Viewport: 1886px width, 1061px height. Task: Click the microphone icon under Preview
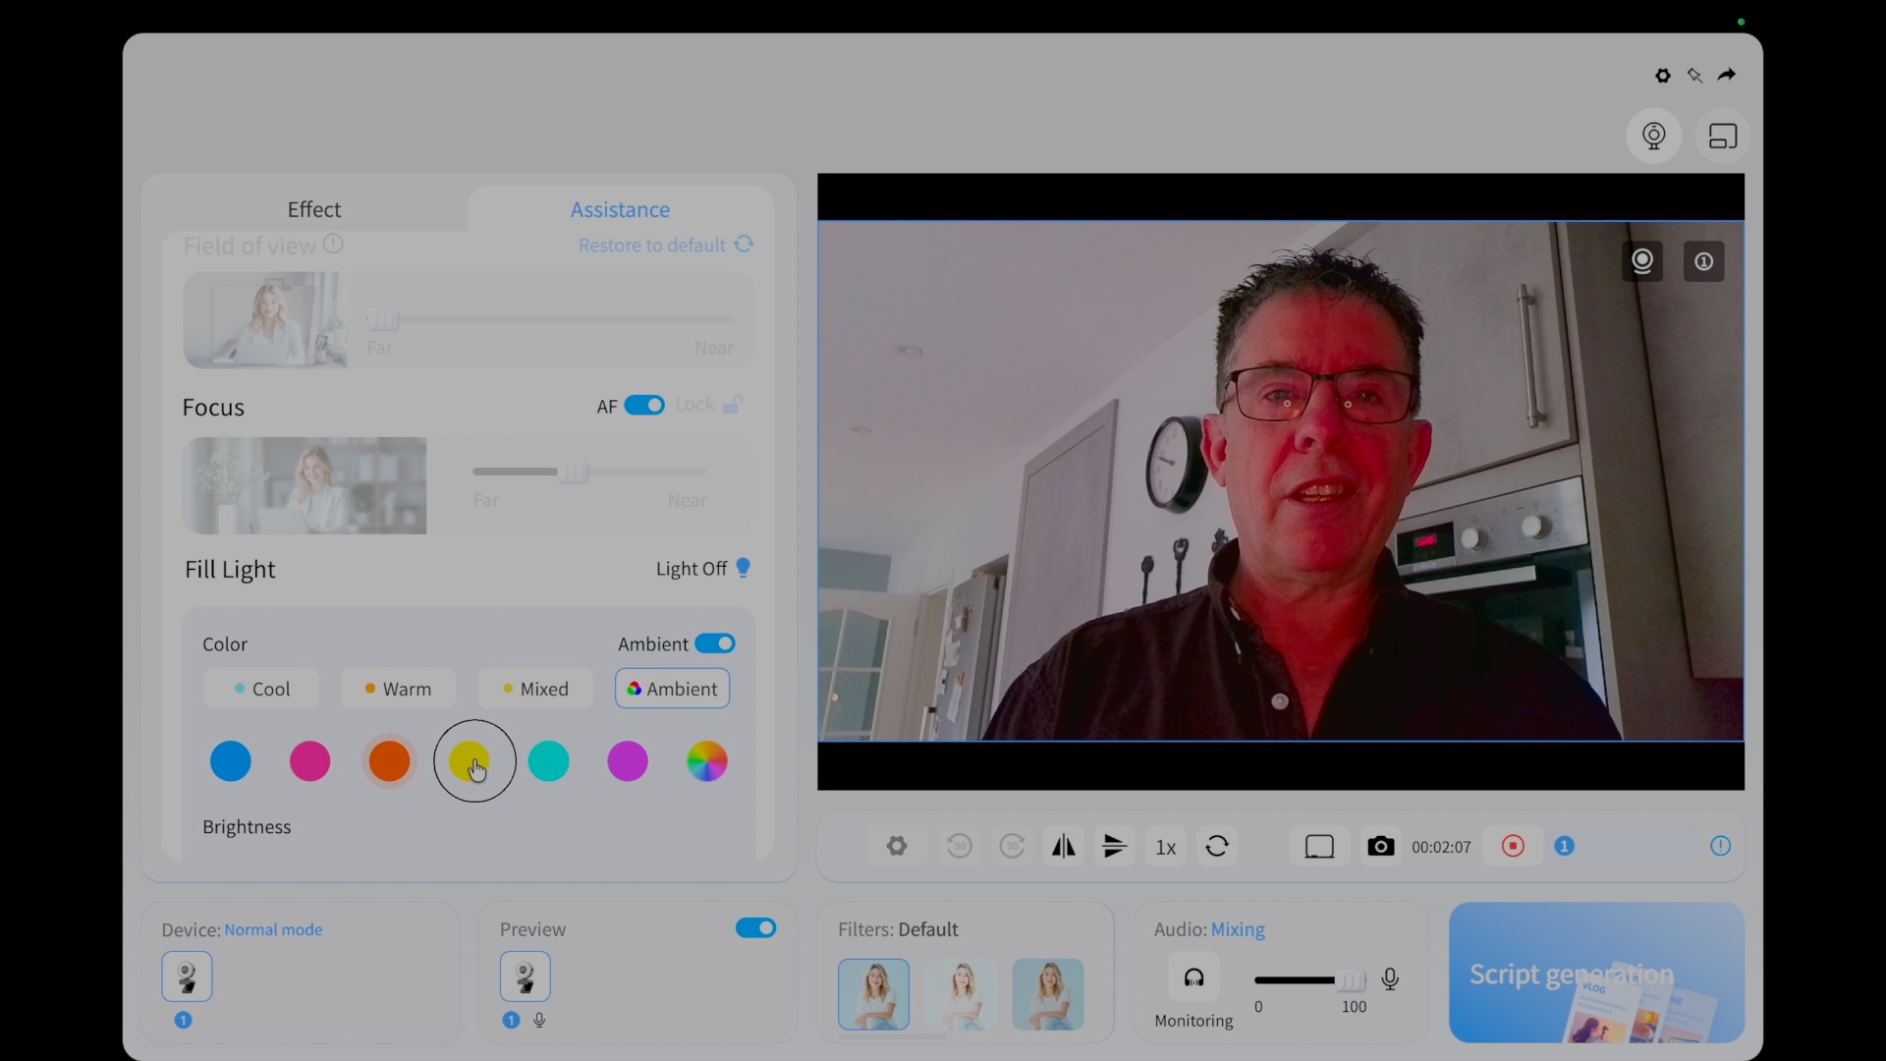point(539,1020)
